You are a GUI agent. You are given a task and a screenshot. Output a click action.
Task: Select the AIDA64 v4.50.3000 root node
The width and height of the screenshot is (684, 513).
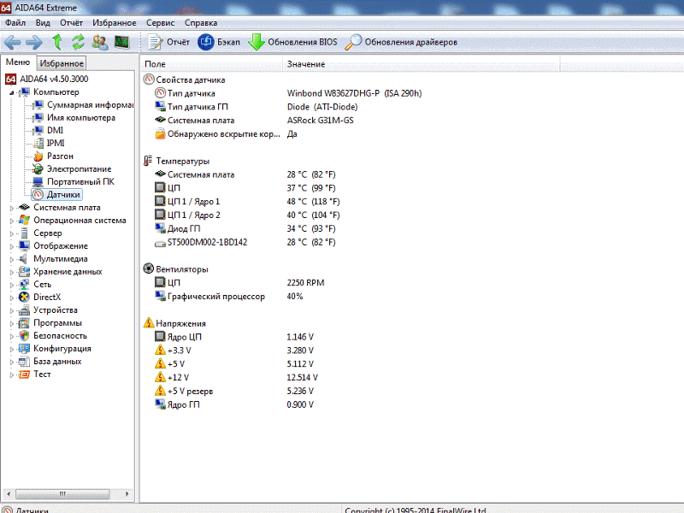click(x=47, y=79)
